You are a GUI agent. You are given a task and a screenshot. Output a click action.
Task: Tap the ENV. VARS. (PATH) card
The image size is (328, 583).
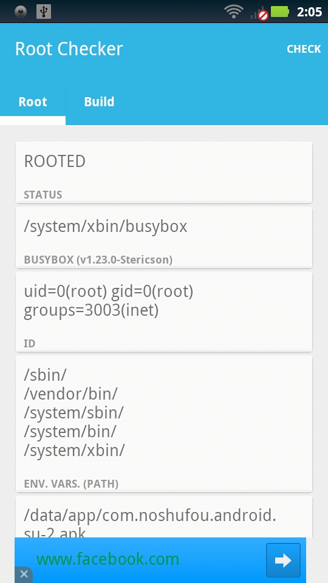pos(164,423)
